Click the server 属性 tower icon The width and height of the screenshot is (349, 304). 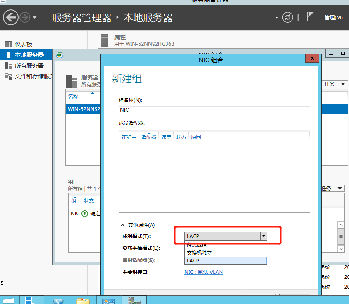pyautogui.click(x=104, y=41)
